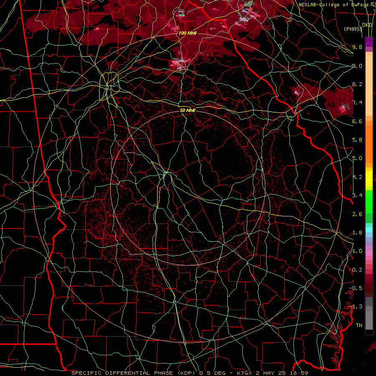Click the -0.5 scale value

click(356, 288)
